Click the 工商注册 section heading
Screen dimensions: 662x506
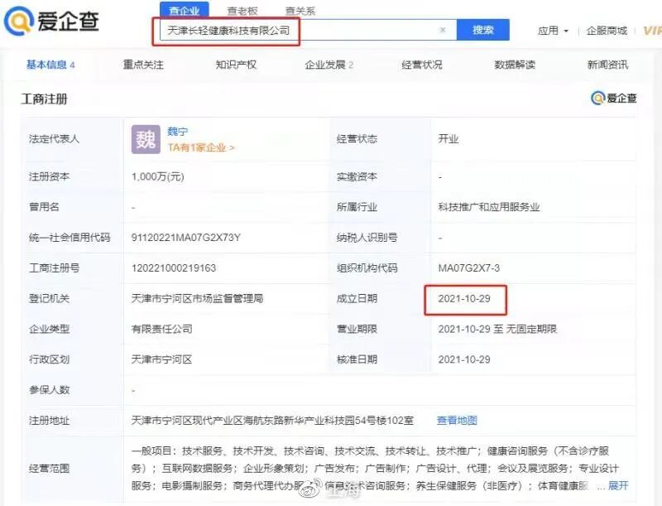click(x=45, y=99)
